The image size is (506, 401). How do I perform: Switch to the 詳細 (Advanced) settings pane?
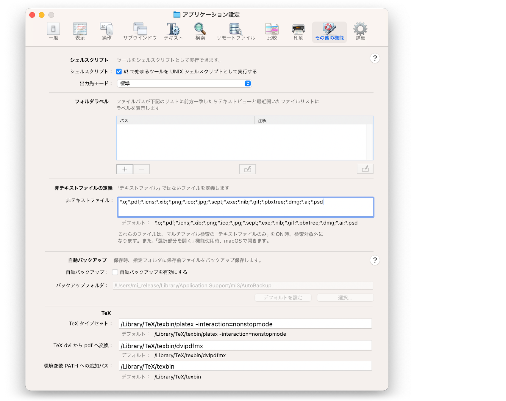(x=360, y=31)
